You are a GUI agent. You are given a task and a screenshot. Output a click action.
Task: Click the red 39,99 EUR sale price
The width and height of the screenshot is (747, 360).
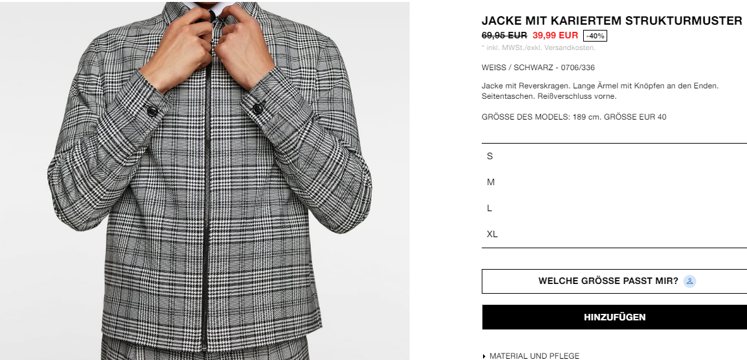tap(555, 35)
